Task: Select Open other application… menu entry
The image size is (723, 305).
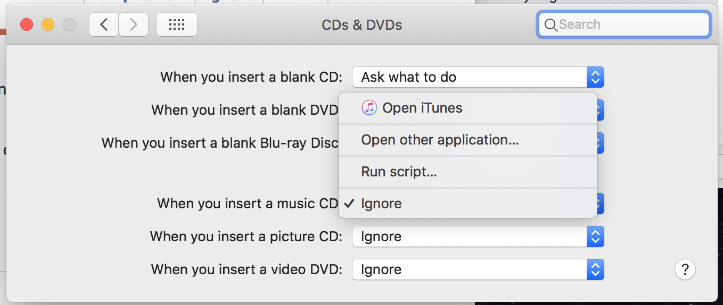Action: (x=467, y=140)
